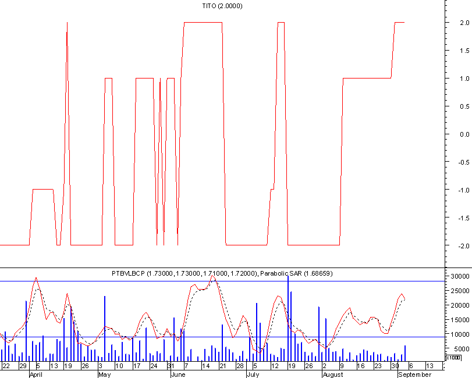Click the date label 7 in June
Image resolution: width=472 pixels, height=378 pixels.
coord(186,366)
